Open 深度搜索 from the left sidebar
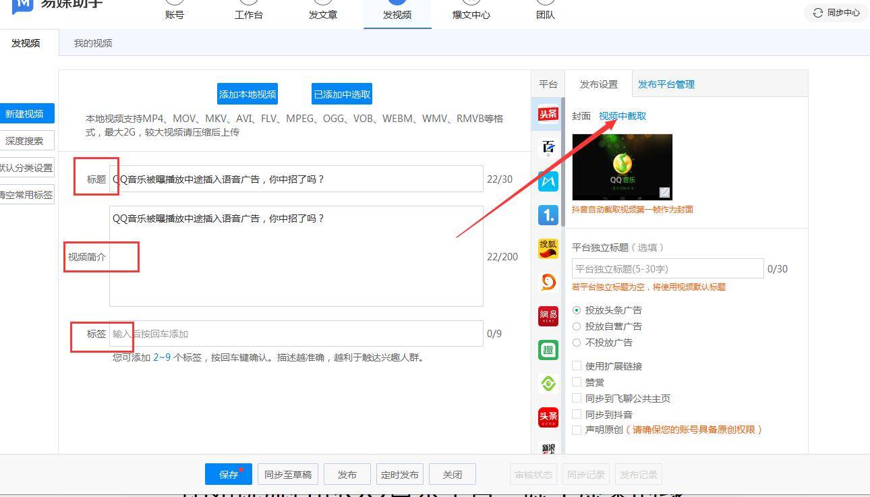The image size is (870, 497). click(26, 141)
